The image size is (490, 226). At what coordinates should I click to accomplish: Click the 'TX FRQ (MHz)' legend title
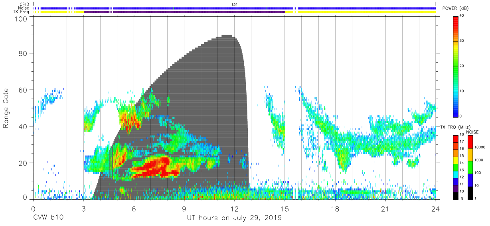pyautogui.click(x=455, y=127)
